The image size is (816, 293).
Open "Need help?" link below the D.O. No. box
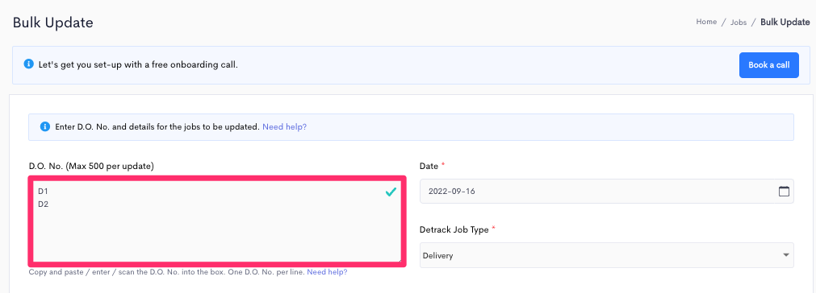click(x=327, y=272)
